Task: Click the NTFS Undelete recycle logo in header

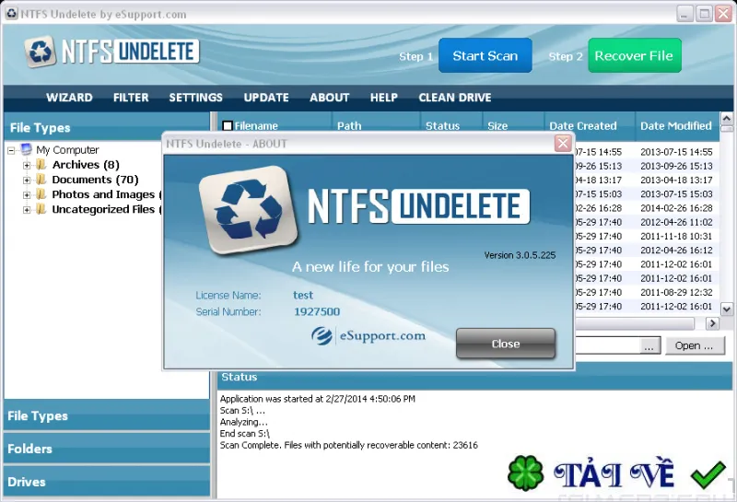Action: coord(41,52)
